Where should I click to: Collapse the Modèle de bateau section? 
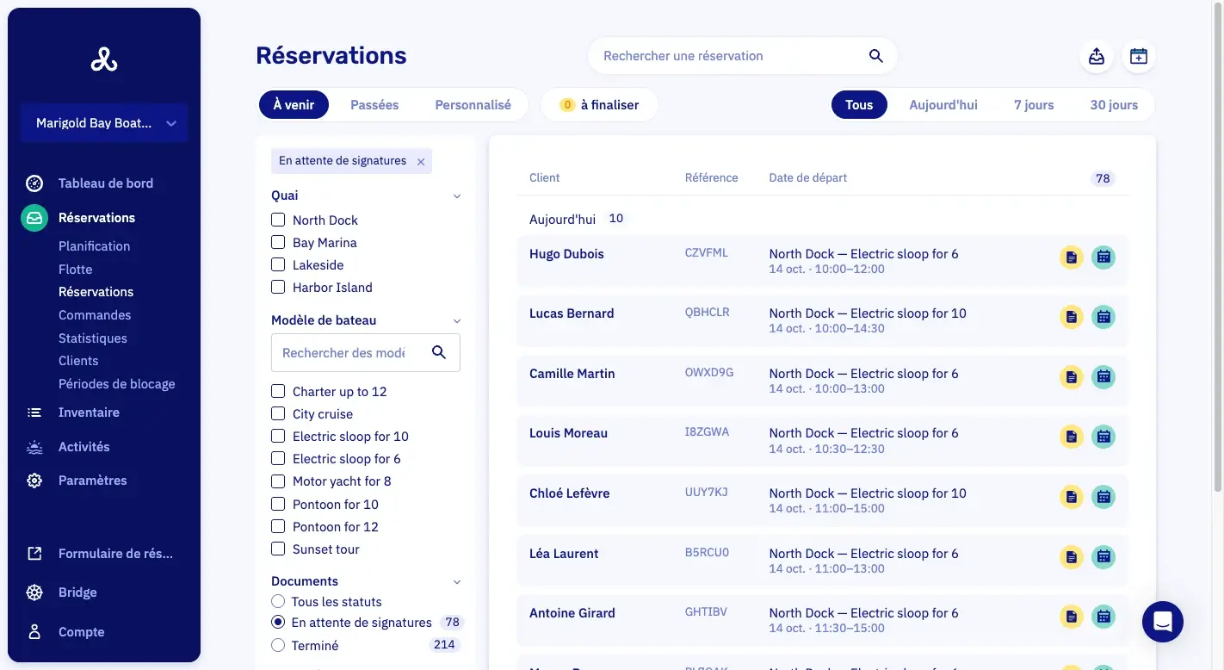(457, 321)
